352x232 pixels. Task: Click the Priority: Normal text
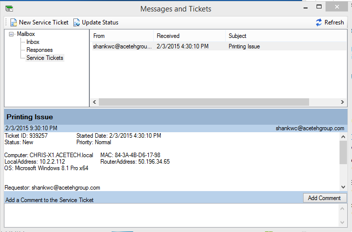[93, 142]
